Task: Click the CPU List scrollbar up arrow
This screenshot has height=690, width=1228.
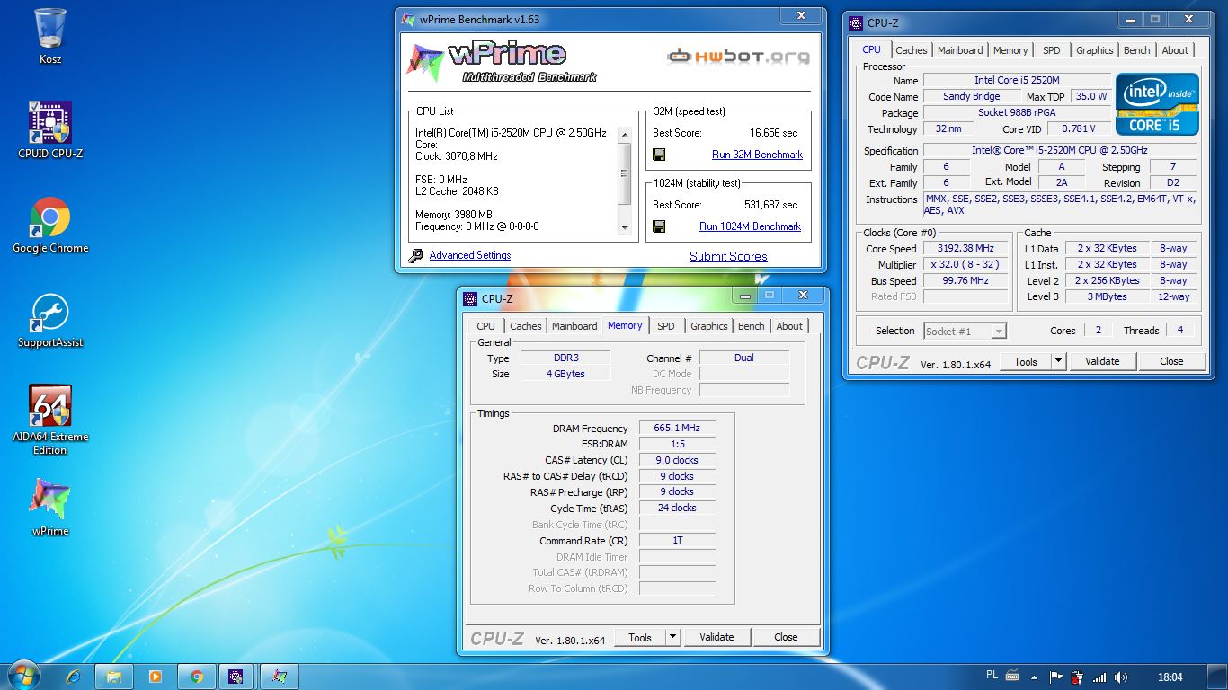Action: (625, 134)
